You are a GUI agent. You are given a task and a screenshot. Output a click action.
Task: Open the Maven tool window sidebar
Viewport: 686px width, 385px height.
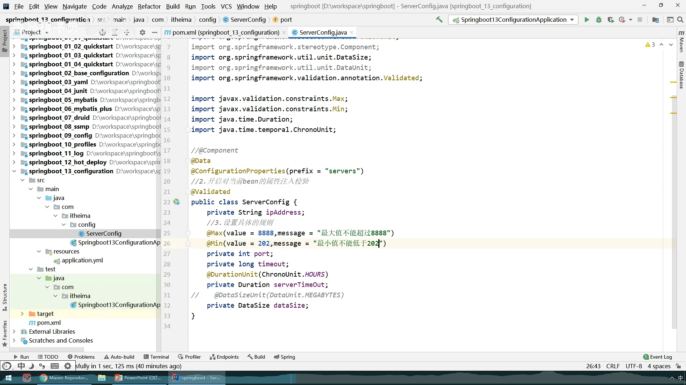(x=681, y=42)
